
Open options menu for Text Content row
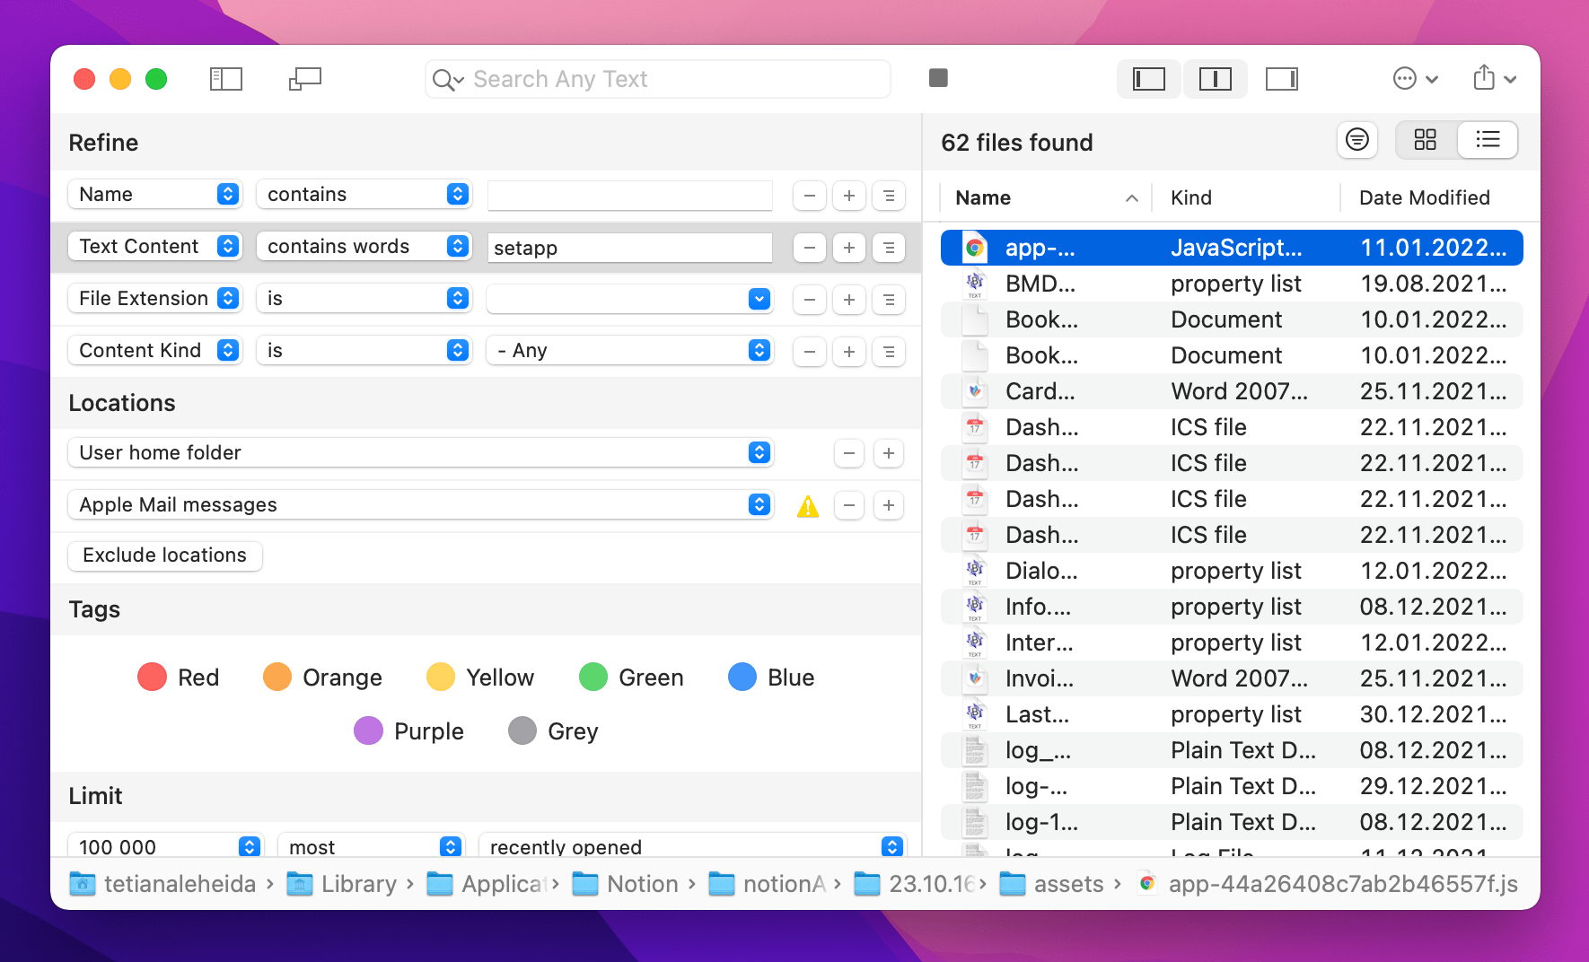coord(889,248)
